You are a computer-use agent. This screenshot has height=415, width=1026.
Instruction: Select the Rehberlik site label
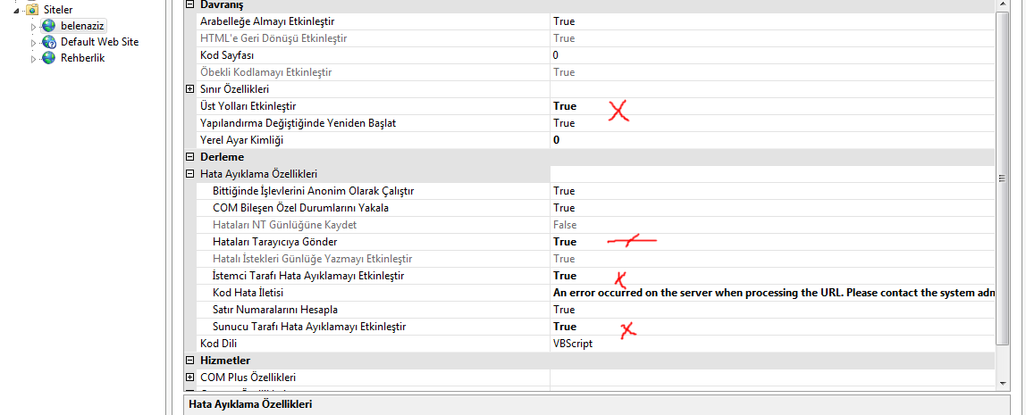tap(82, 58)
